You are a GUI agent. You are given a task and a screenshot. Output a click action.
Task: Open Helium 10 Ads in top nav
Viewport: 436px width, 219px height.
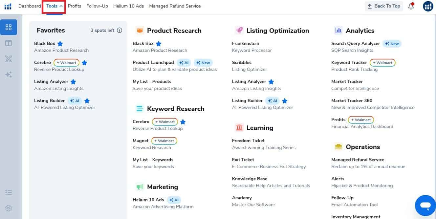click(x=128, y=6)
